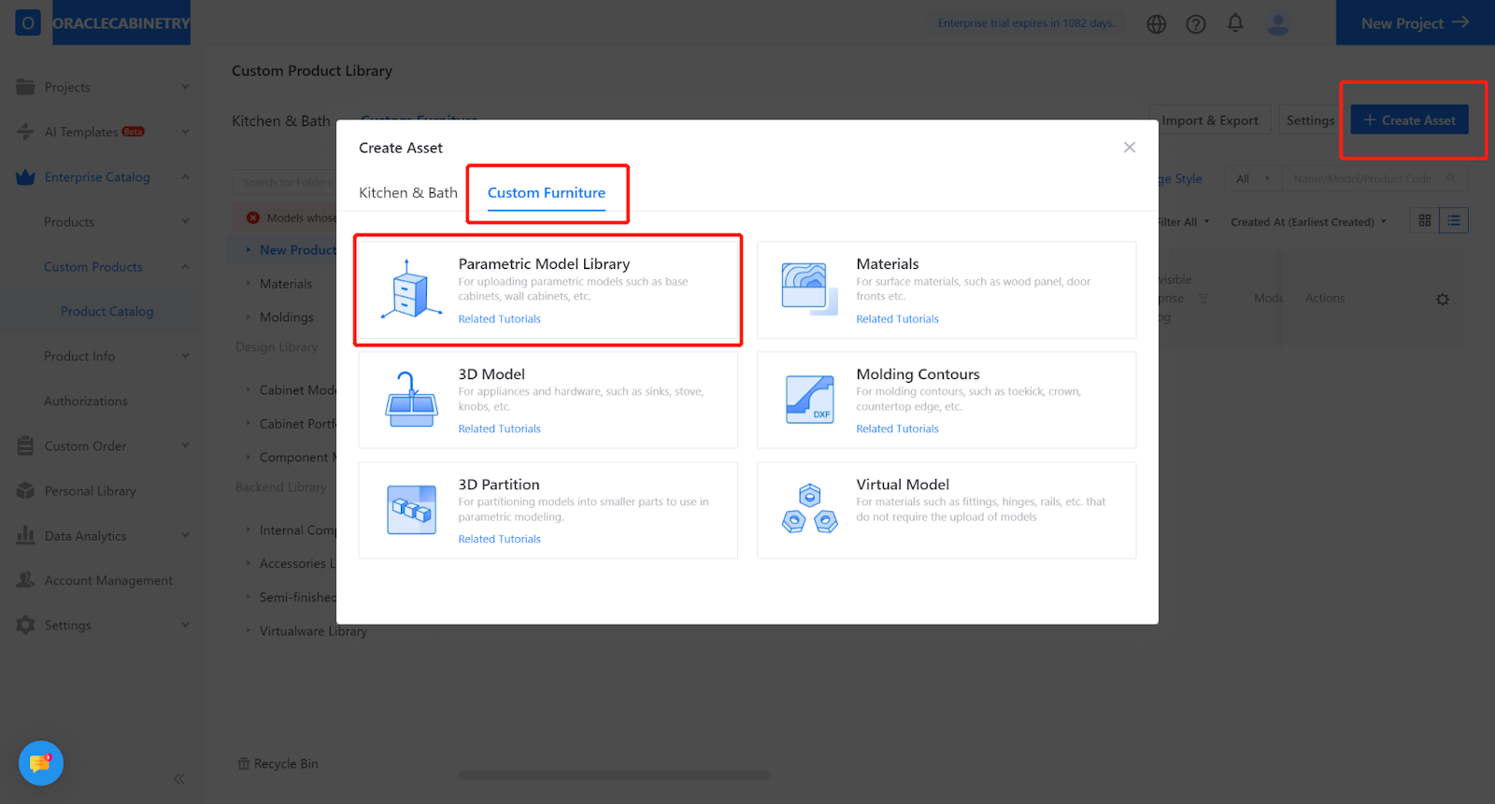Expand the AI Templates chevron

tap(185, 132)
